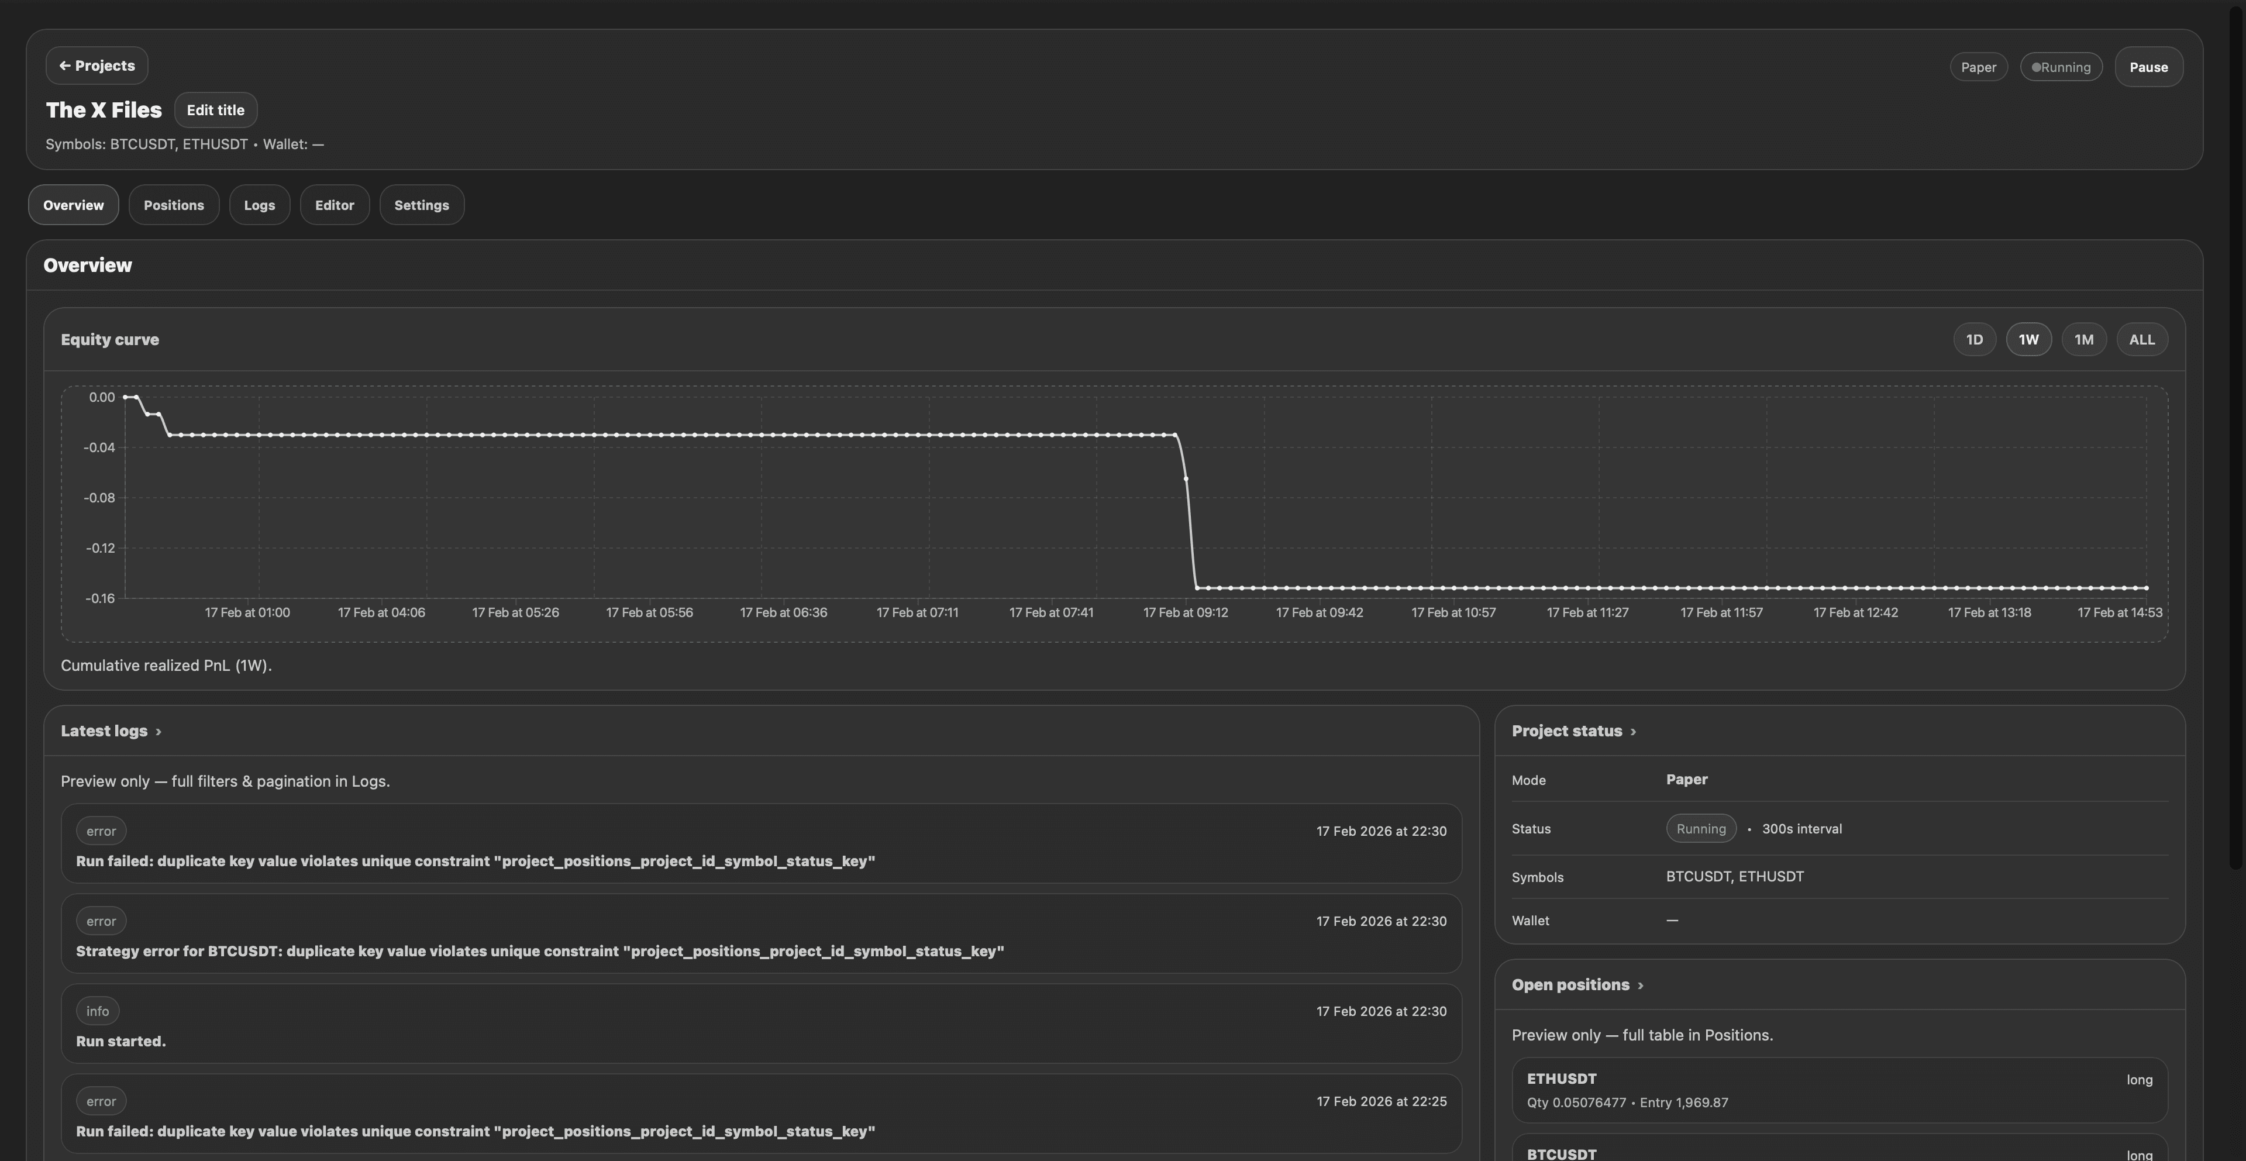Switch equity curve to 1D range

click(1974, 339)
